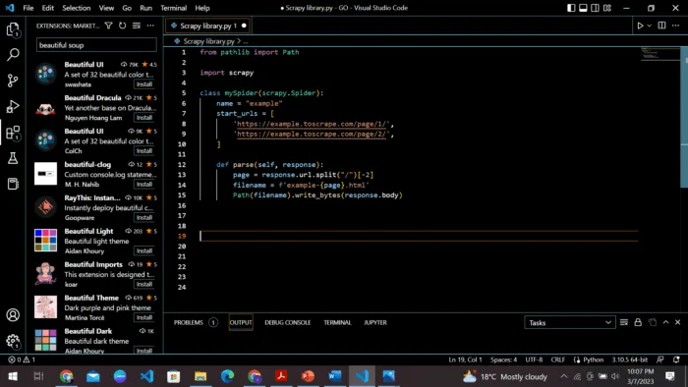This screenshot has width=688, height=387.
Task: Customize layout icon in title bar
Action: click(x=607, y=8)
